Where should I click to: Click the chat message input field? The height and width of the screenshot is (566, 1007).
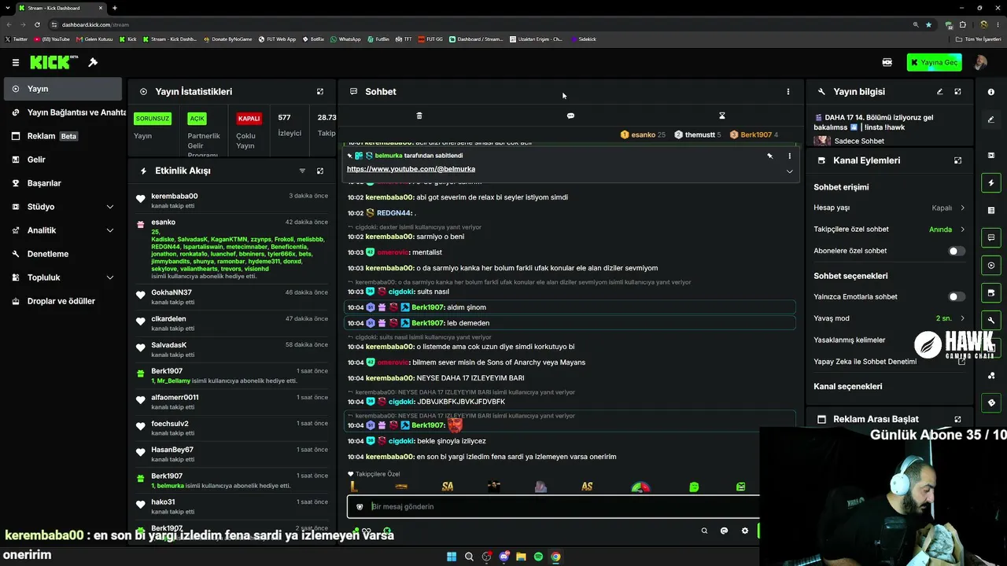pyautogui.click(x=553, y=507)
